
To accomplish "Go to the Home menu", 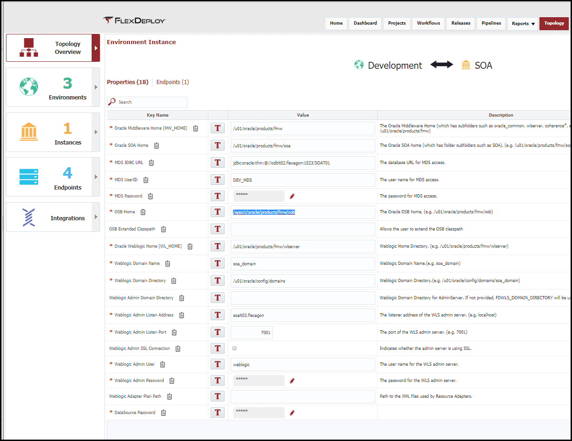I will click(336, 23).
